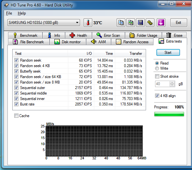Click the Start button
Image resolution: width=192 pixels, height=170 pixels.
(168, 53)
